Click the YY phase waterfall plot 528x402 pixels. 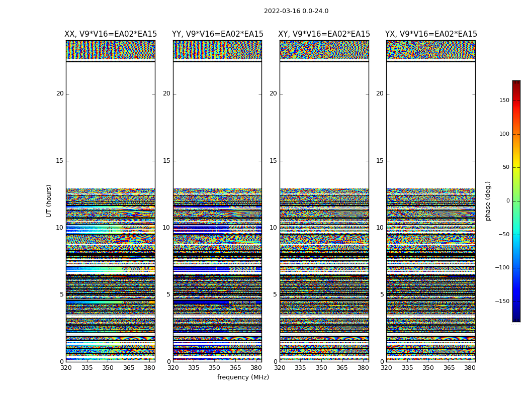[218, 201]
